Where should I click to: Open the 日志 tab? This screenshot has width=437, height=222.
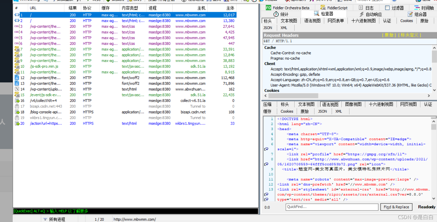[x=366, y=8]
